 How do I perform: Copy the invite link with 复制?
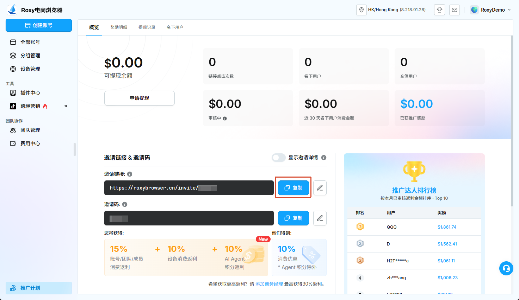294,188
